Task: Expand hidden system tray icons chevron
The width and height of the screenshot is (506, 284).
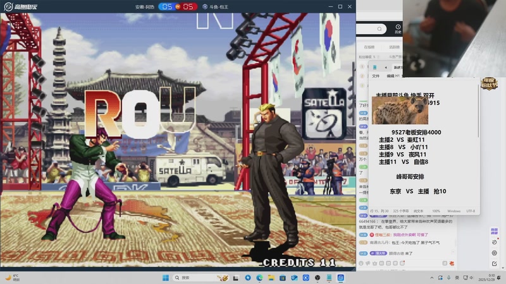Action: [432, 278]
